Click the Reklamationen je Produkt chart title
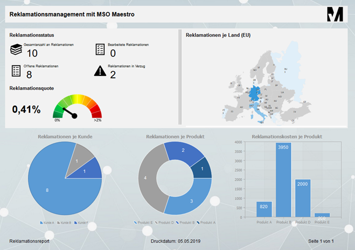 tap(175, 137)
